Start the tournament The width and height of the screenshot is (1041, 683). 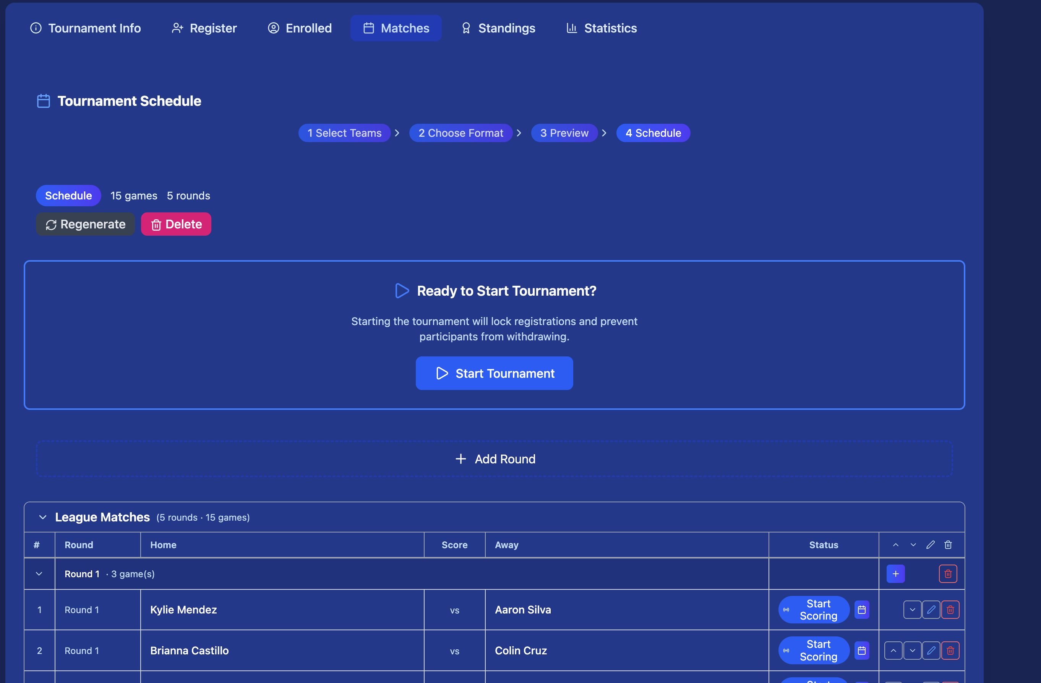coord(494,374)
